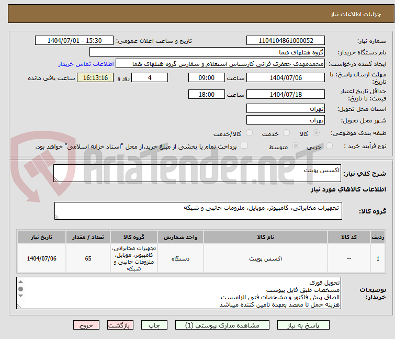Click the need date cell 1404/07/06
395x339 pixels.
coord(41,258)
